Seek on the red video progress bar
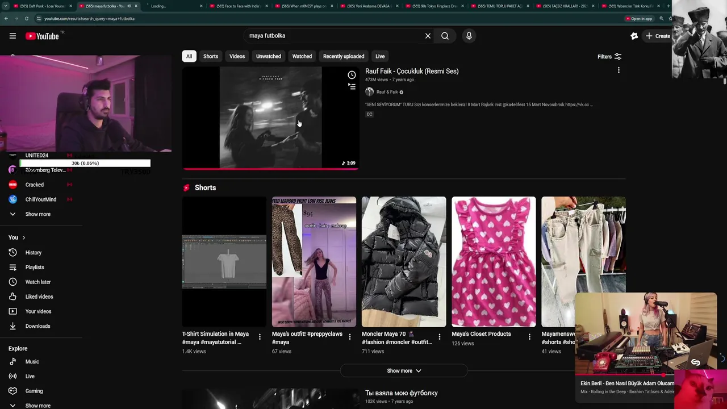This screenshot has height=409, width=727. coord(270,169)
